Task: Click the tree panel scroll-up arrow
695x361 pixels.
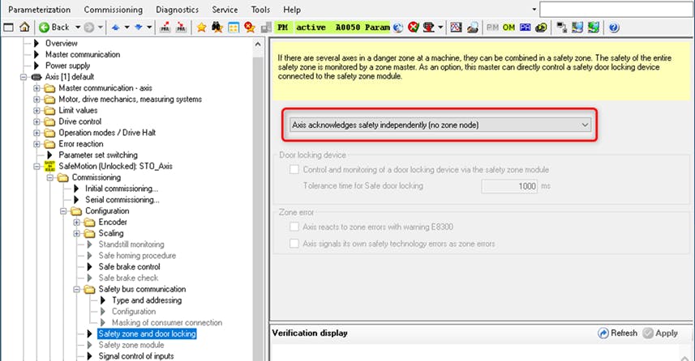Action: coord(258,45)
